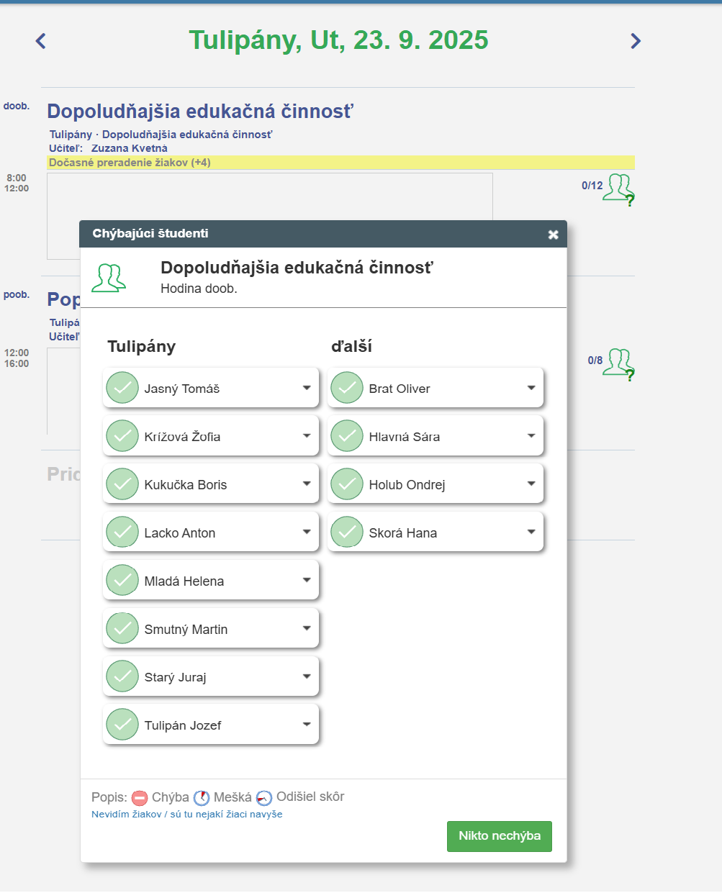Click the yellow Dočasné preradenie žiakov bar

340,163
